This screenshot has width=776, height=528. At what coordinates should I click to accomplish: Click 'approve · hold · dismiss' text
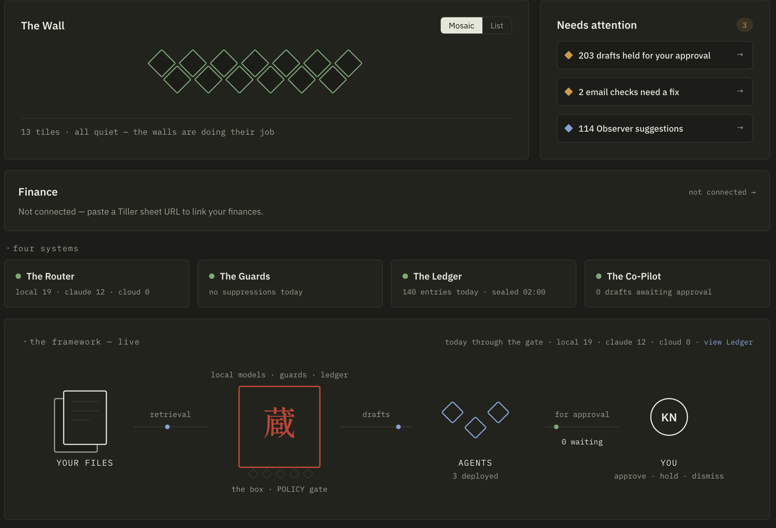coord(669,476)
